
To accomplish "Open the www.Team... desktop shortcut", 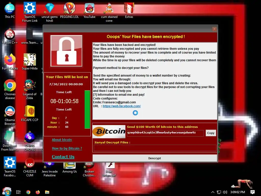I will coord(30,36).
